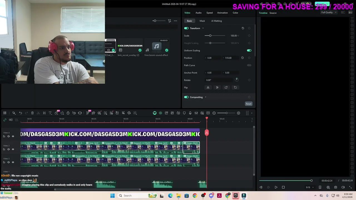The height and width of the screenshot is (200, 356).
Task: Switch to the Audio properties tab
Action: pyautogui.click(x=198, y=13)
